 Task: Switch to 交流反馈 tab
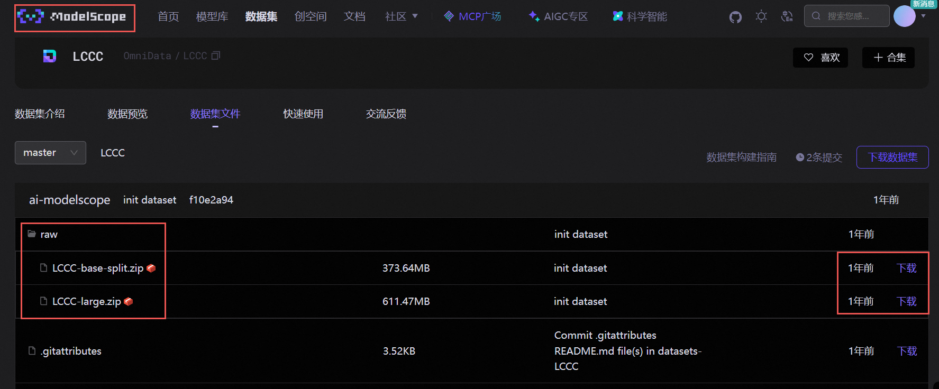(x=386, y=114)
